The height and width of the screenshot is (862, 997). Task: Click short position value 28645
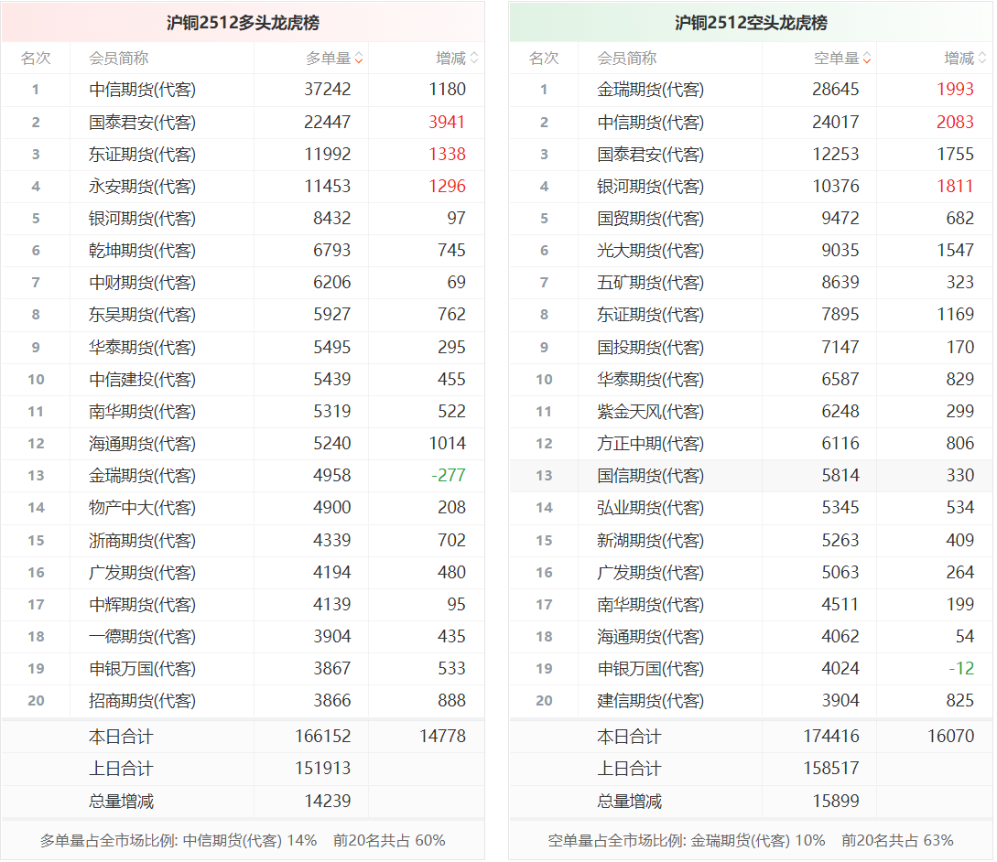point(836,90)
